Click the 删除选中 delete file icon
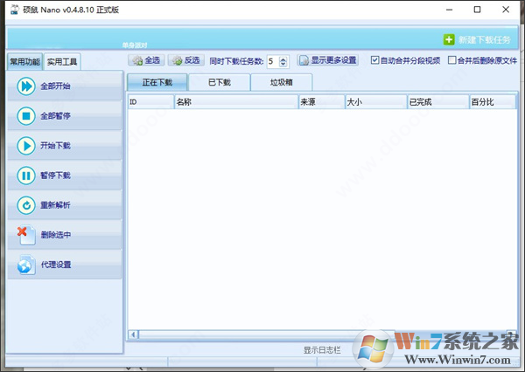This screenshot has width=525, height=372. point(26,235)
